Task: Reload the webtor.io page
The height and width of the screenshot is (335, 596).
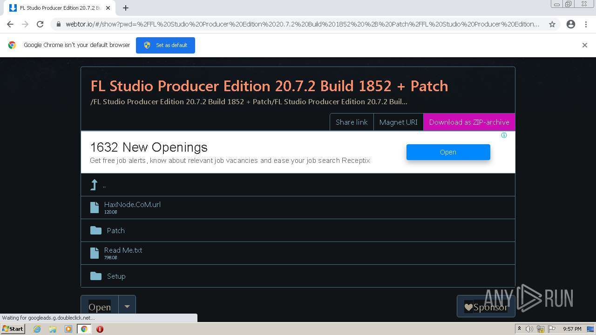Action: [40, 24]
